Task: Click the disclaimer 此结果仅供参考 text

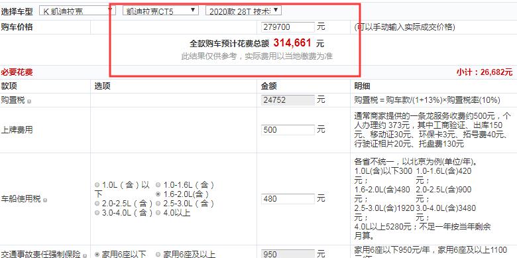Action: (257, 56)
